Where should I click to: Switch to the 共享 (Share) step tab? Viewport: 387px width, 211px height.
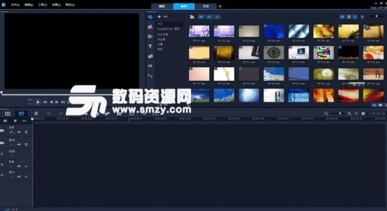click(206, 6)
